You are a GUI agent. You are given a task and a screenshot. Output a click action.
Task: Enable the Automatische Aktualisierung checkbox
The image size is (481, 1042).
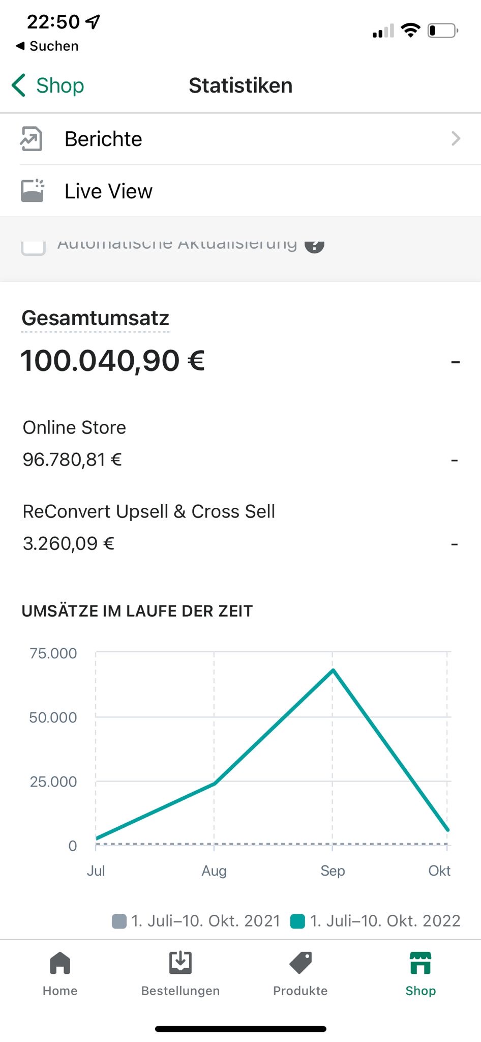point(33,247)
